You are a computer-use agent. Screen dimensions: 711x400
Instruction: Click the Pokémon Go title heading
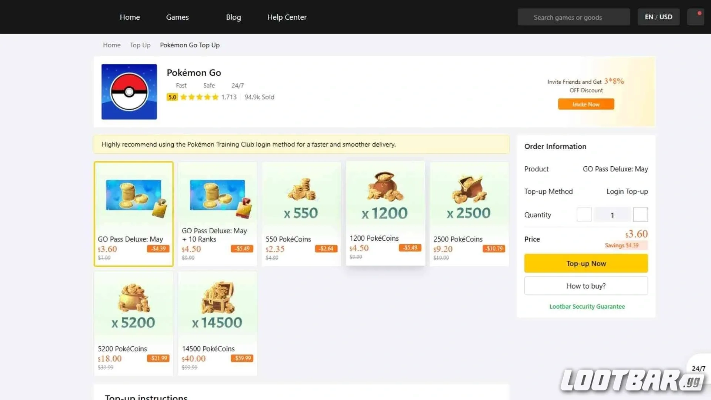pyautogui.click(x=194, y=73)
